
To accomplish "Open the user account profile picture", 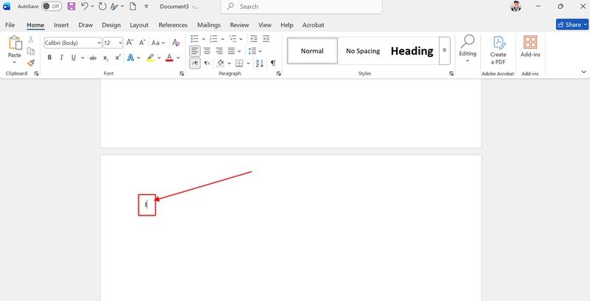I will (516, 6).
